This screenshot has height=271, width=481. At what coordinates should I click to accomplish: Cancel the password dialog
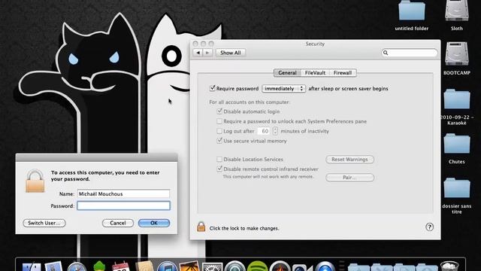(x=118, y=223)
